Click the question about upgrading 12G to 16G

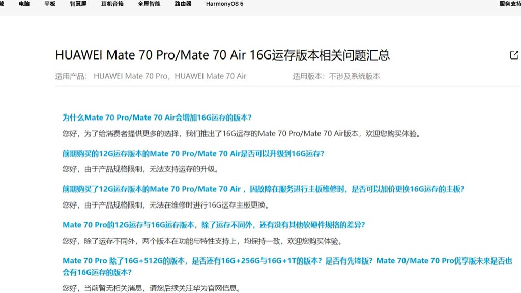point(193,153)
